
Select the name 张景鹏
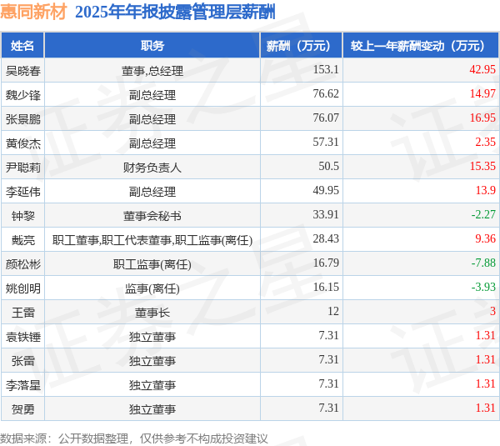[23, 119]
